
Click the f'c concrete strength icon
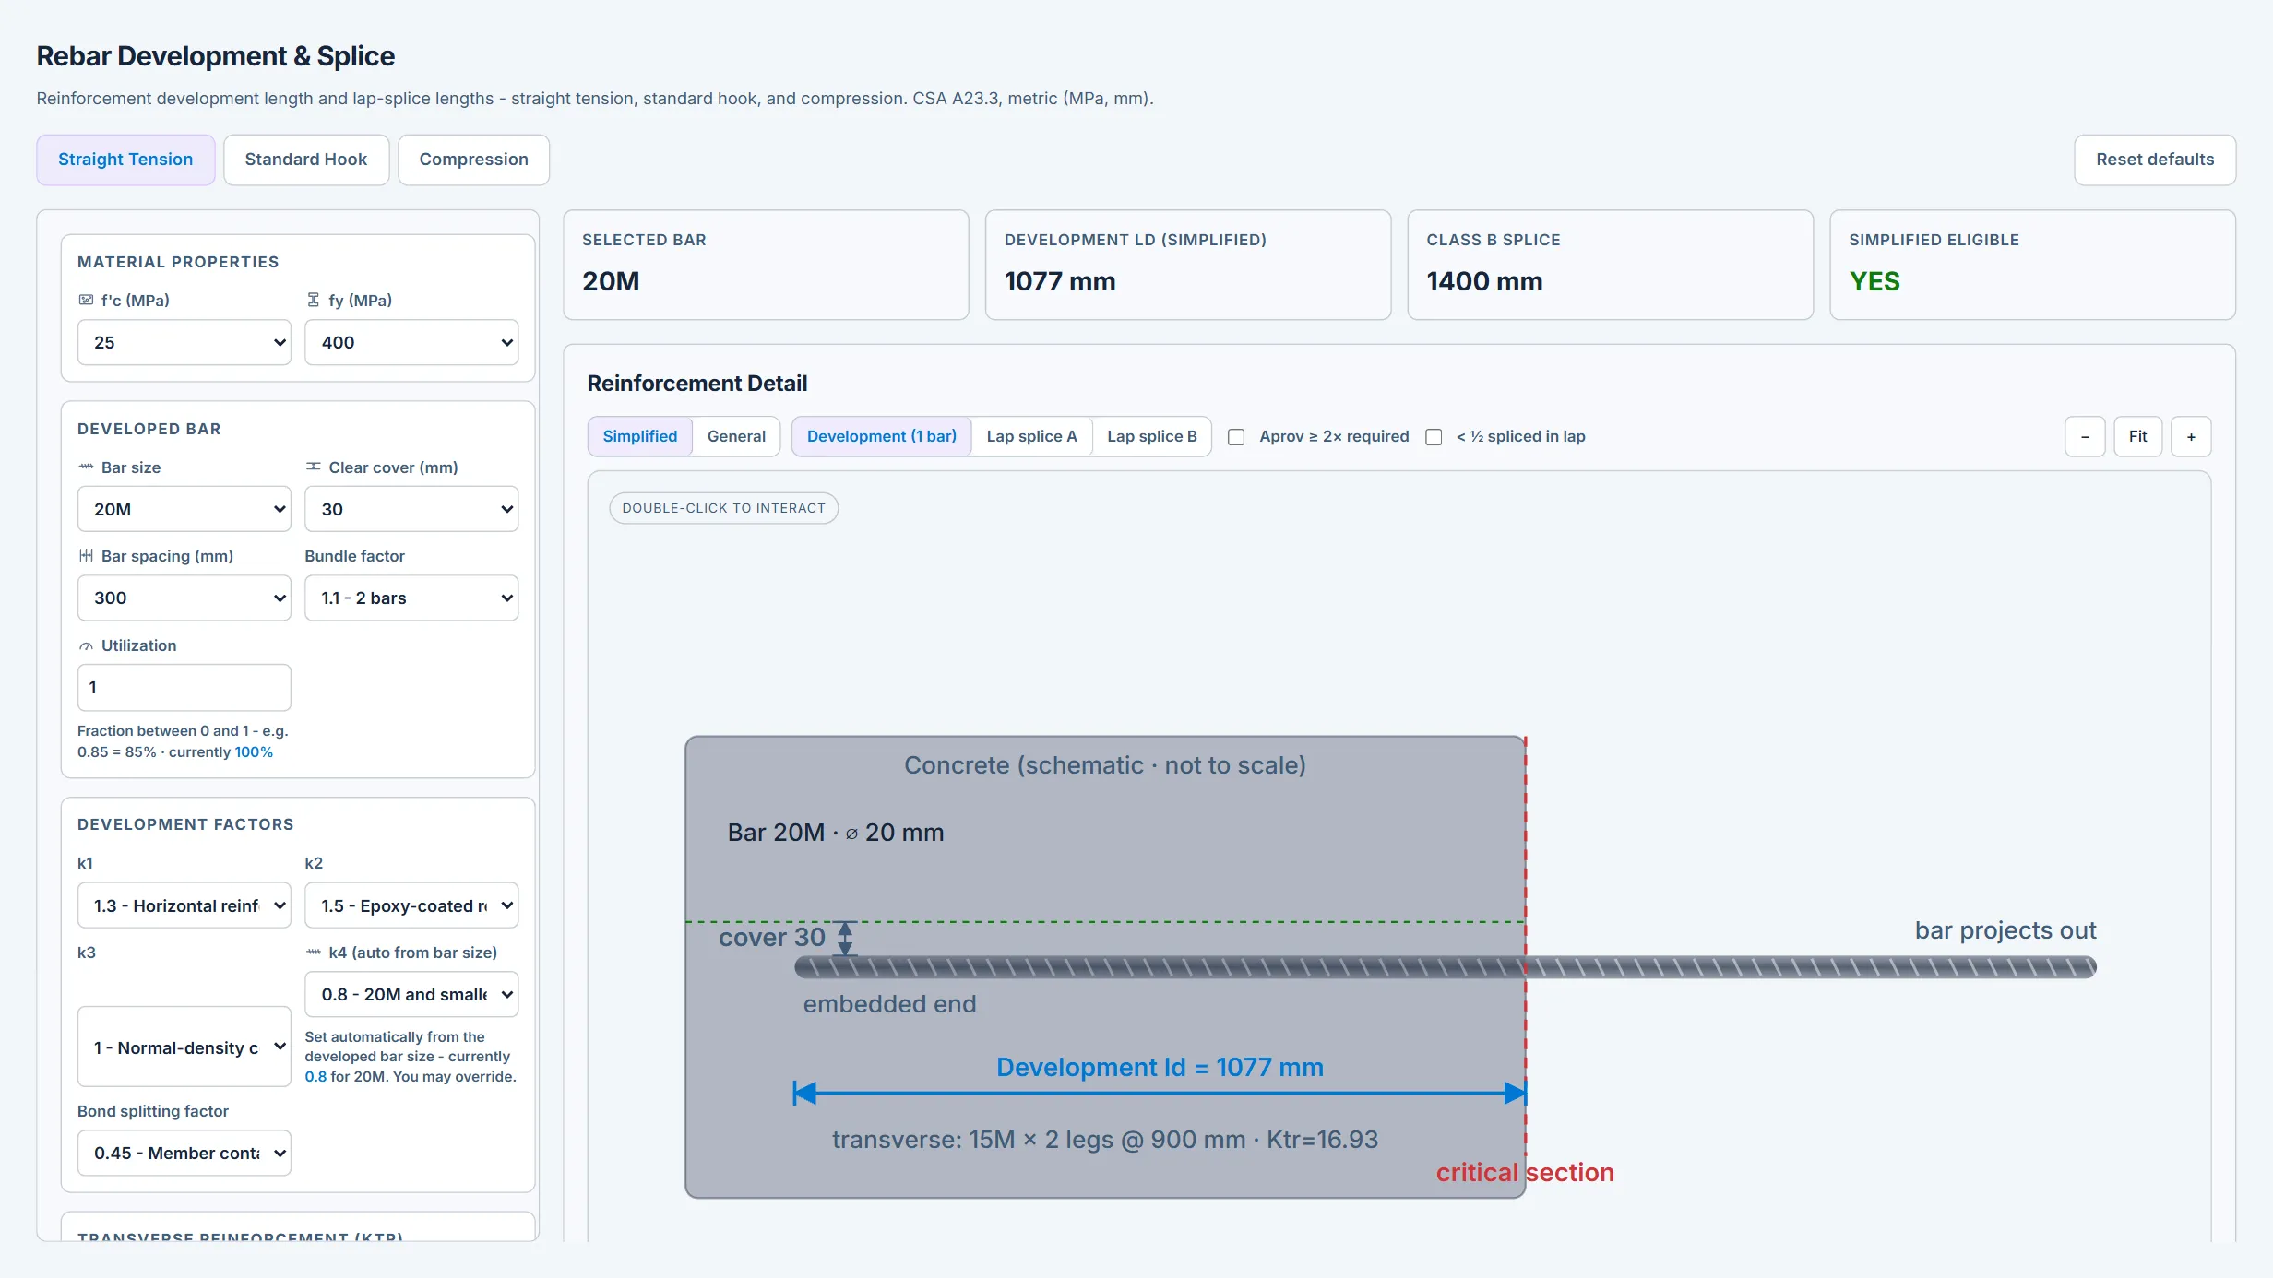(86, 300)
